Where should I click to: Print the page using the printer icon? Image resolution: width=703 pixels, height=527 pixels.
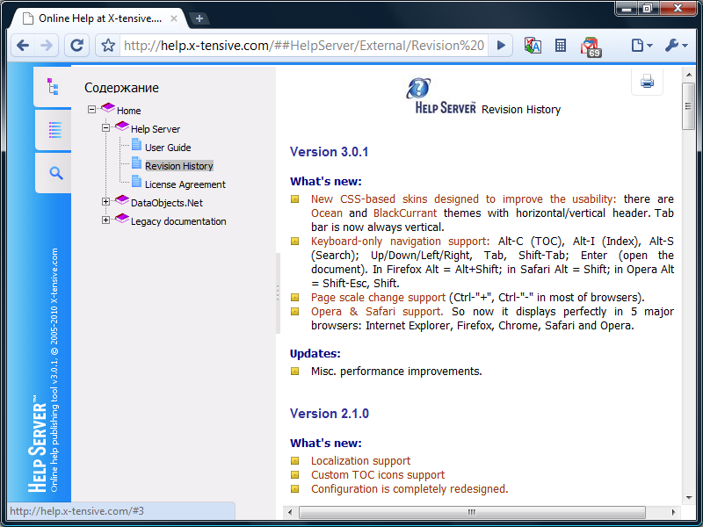(x=647, y=82)
